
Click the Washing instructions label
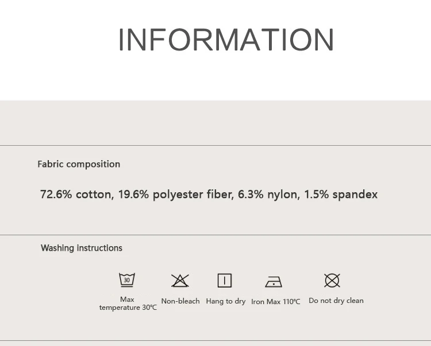(x=82, y=248)
